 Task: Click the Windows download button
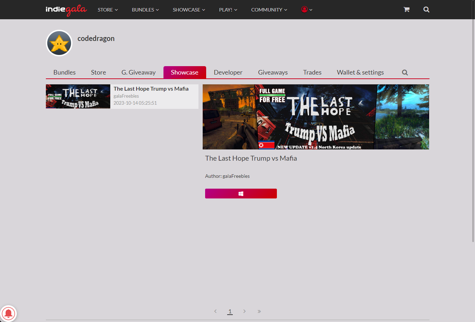coord(241,194)
